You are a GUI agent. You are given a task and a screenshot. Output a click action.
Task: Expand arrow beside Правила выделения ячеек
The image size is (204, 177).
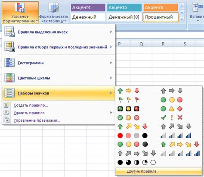coord(111,32)
